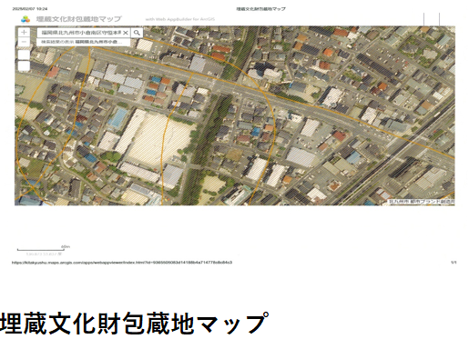
Task: Zoom out with the minus button
Action: click(24, 42)
